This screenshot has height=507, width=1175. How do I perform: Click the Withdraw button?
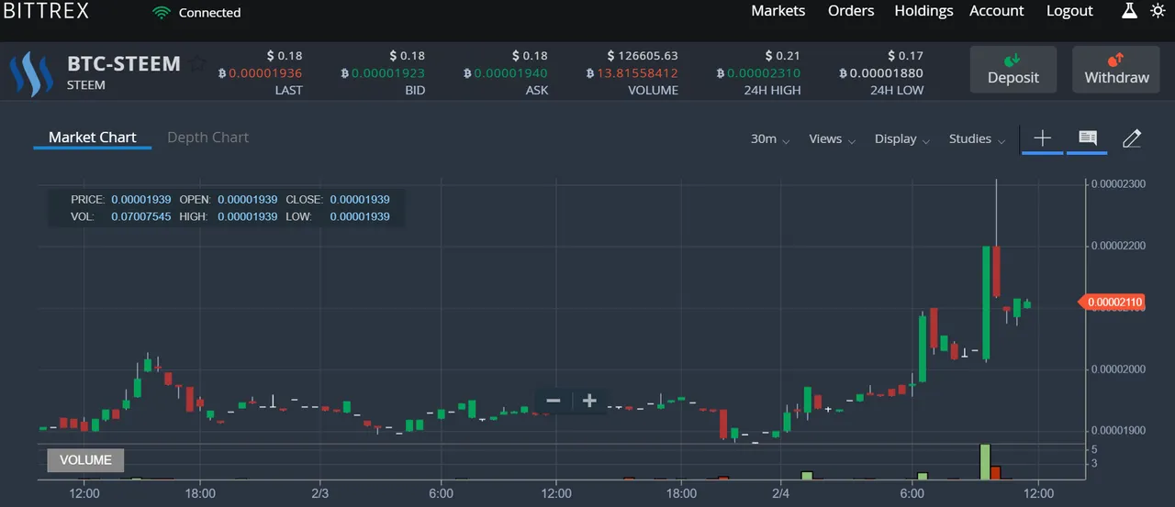click(x=1116, y=70)
